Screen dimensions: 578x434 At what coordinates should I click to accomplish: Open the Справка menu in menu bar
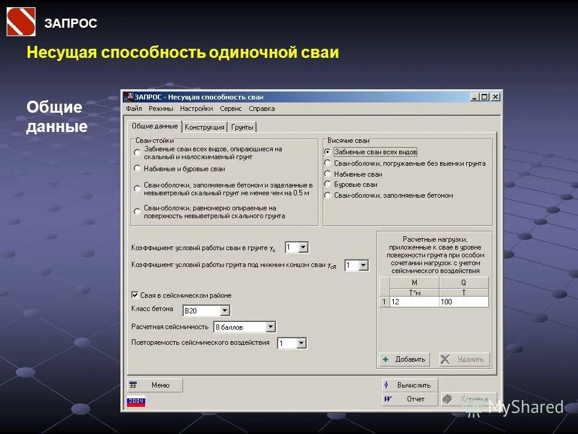point(262,108)
